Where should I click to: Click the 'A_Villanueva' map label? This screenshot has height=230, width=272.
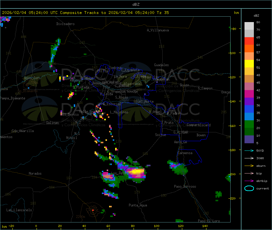tap(158, 30)
